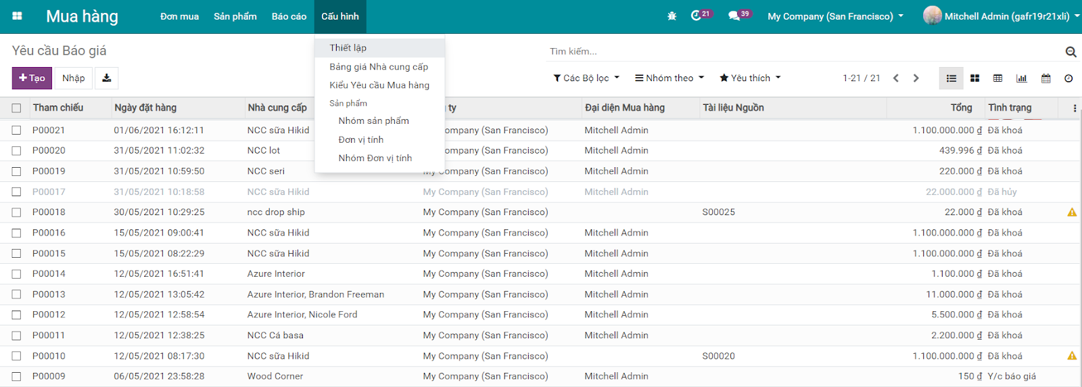Switch to graph chart view
The image size is (1082, 387).
point(1021,78)
